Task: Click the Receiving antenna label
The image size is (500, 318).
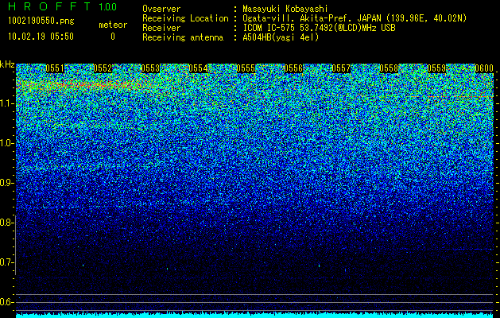Action: coord(183,37)
